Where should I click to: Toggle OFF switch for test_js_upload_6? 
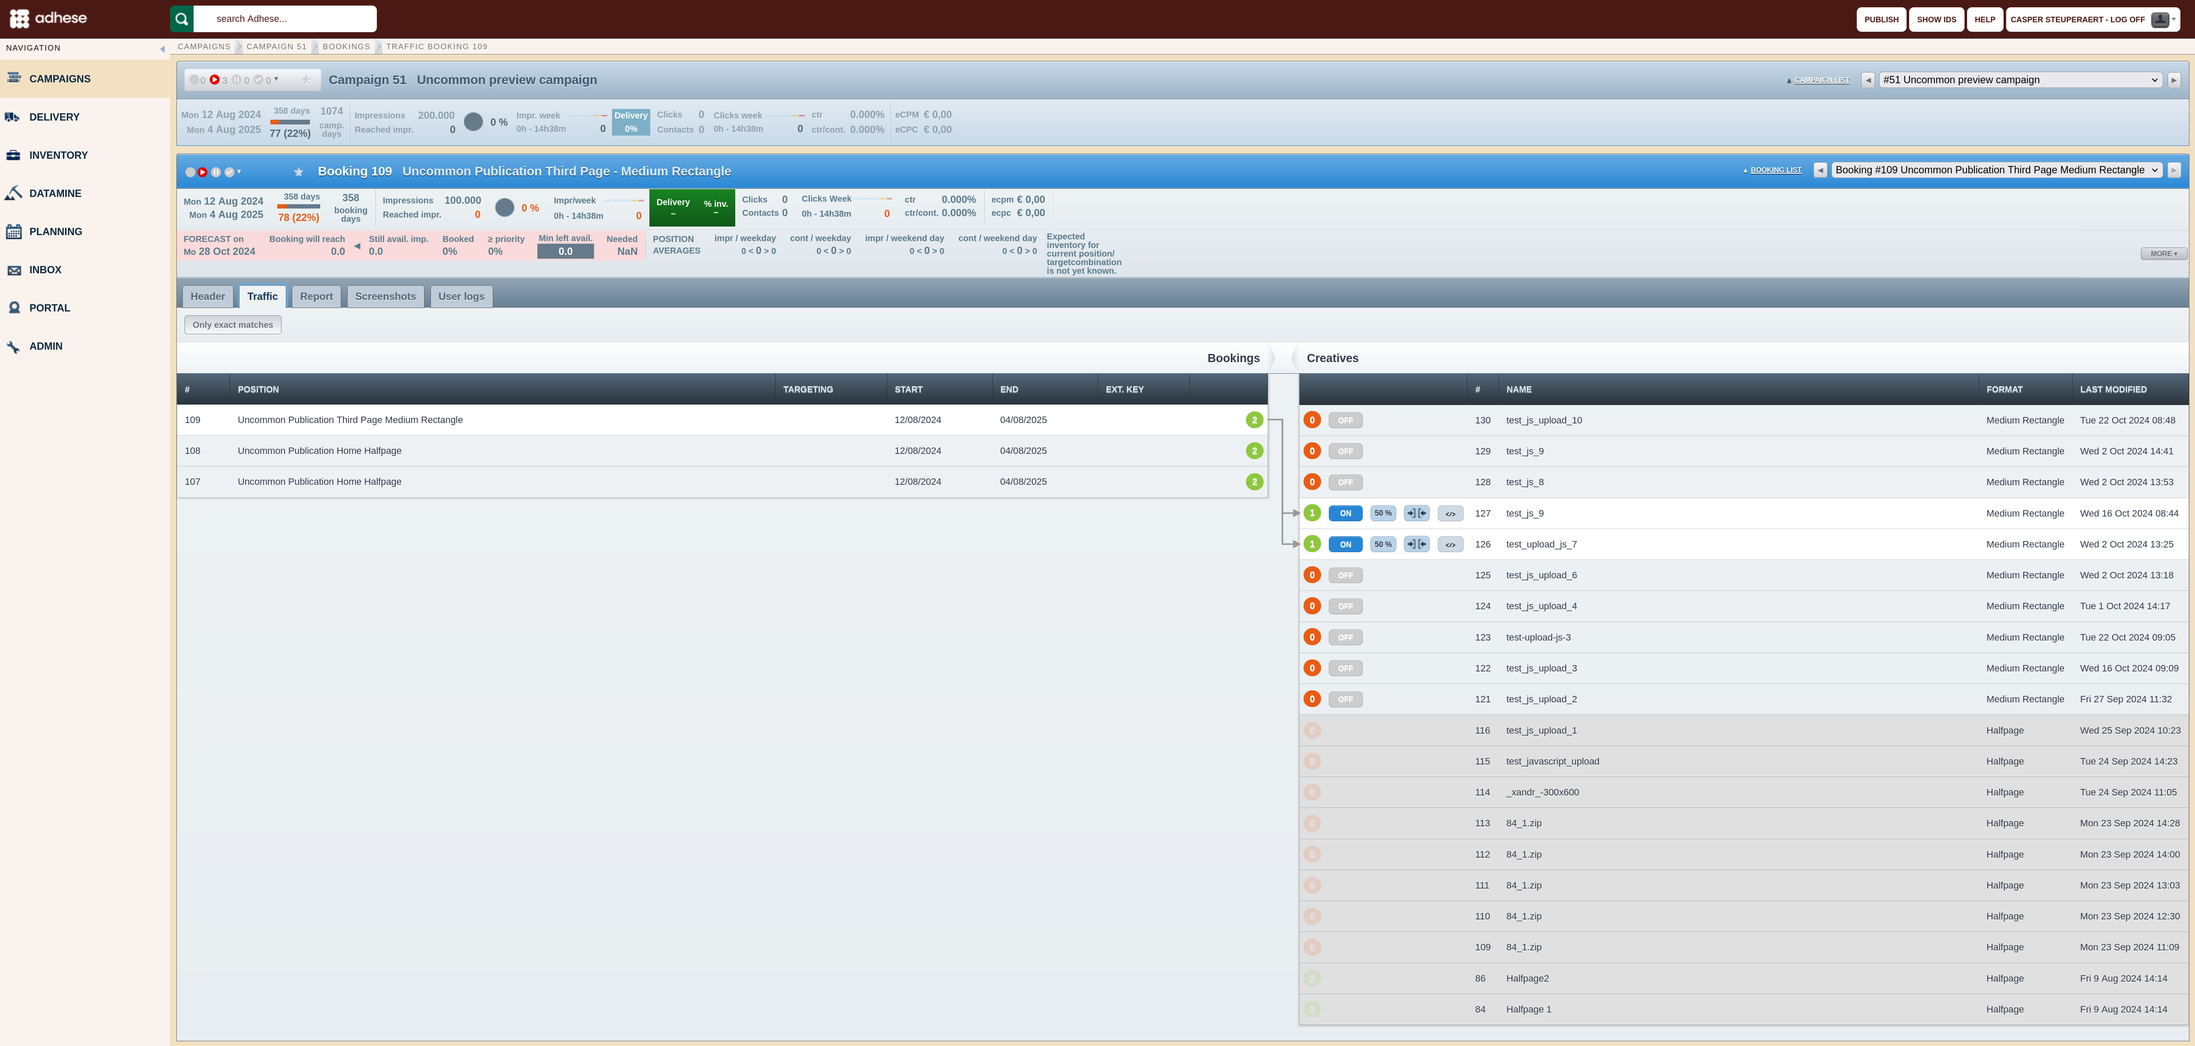(x=1346, y=576)
